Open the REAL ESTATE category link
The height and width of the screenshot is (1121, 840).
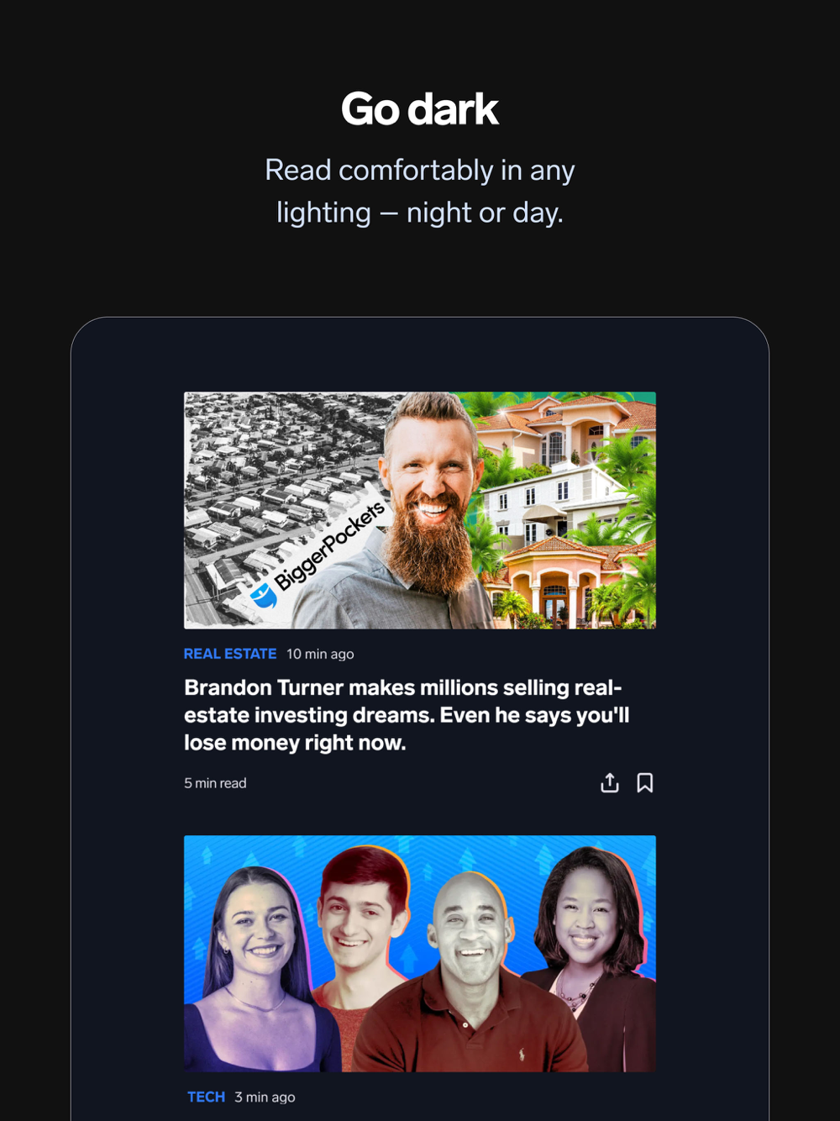(x=230, y=654)
